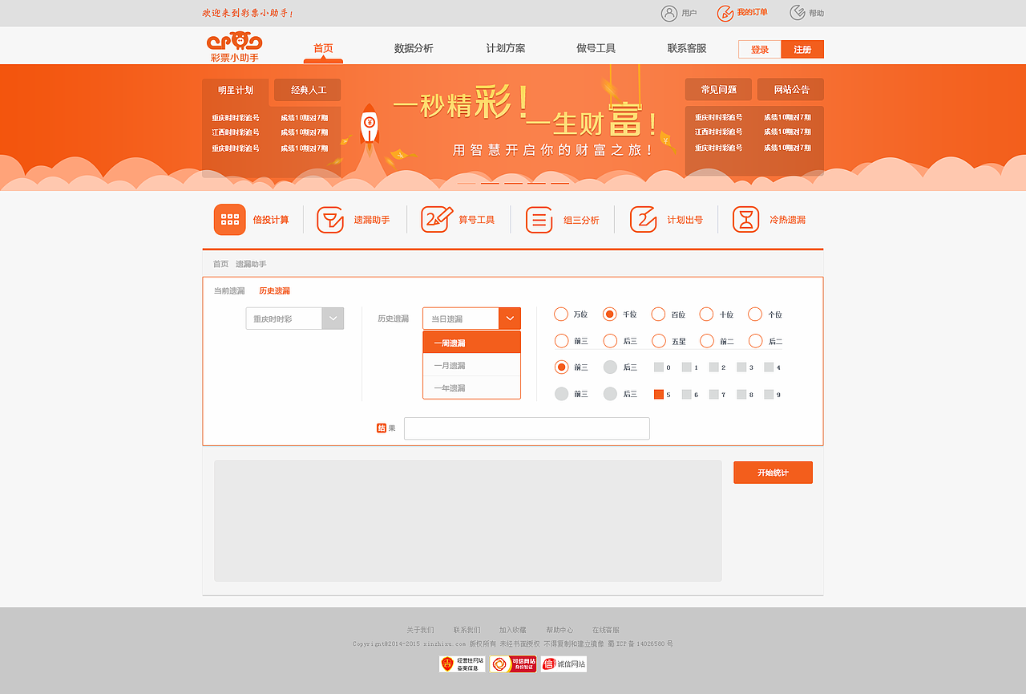
Task: Check the digit 3 checkbox
Action: click(x=741, y=367)
